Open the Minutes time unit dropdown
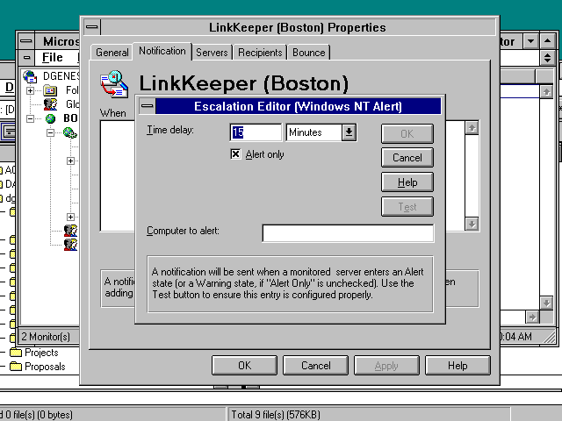The image size is (562, 421). pyautogui.click(x=349, y=132)
